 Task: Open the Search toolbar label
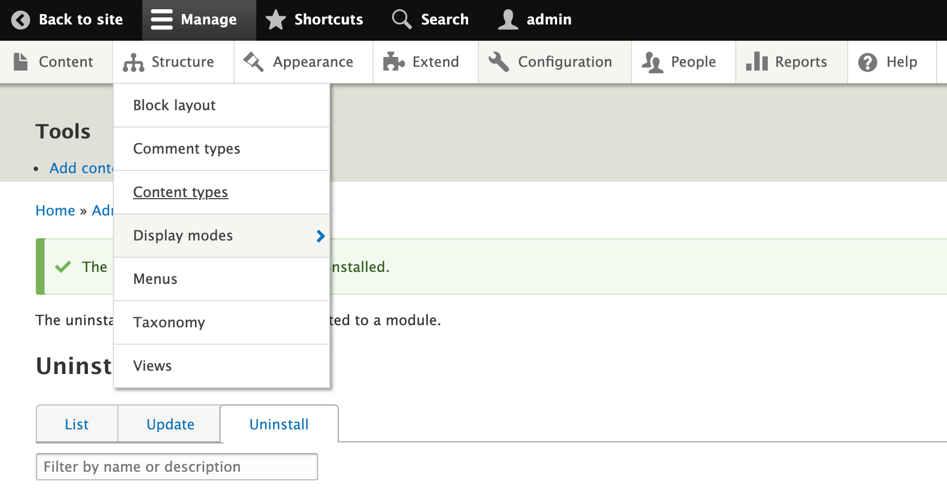[x=445, y=20]
